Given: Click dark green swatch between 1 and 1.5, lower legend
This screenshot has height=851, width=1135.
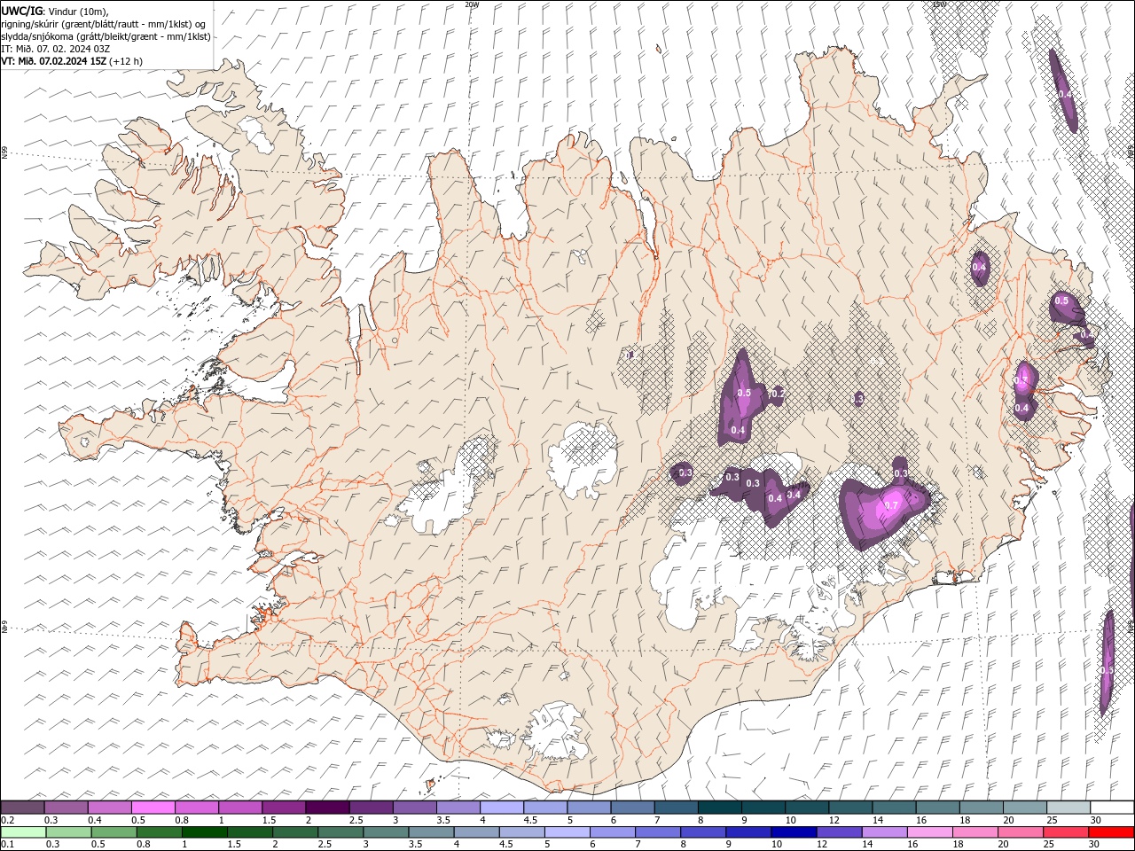Looking at the screenshot, I should tap(204, 832).
